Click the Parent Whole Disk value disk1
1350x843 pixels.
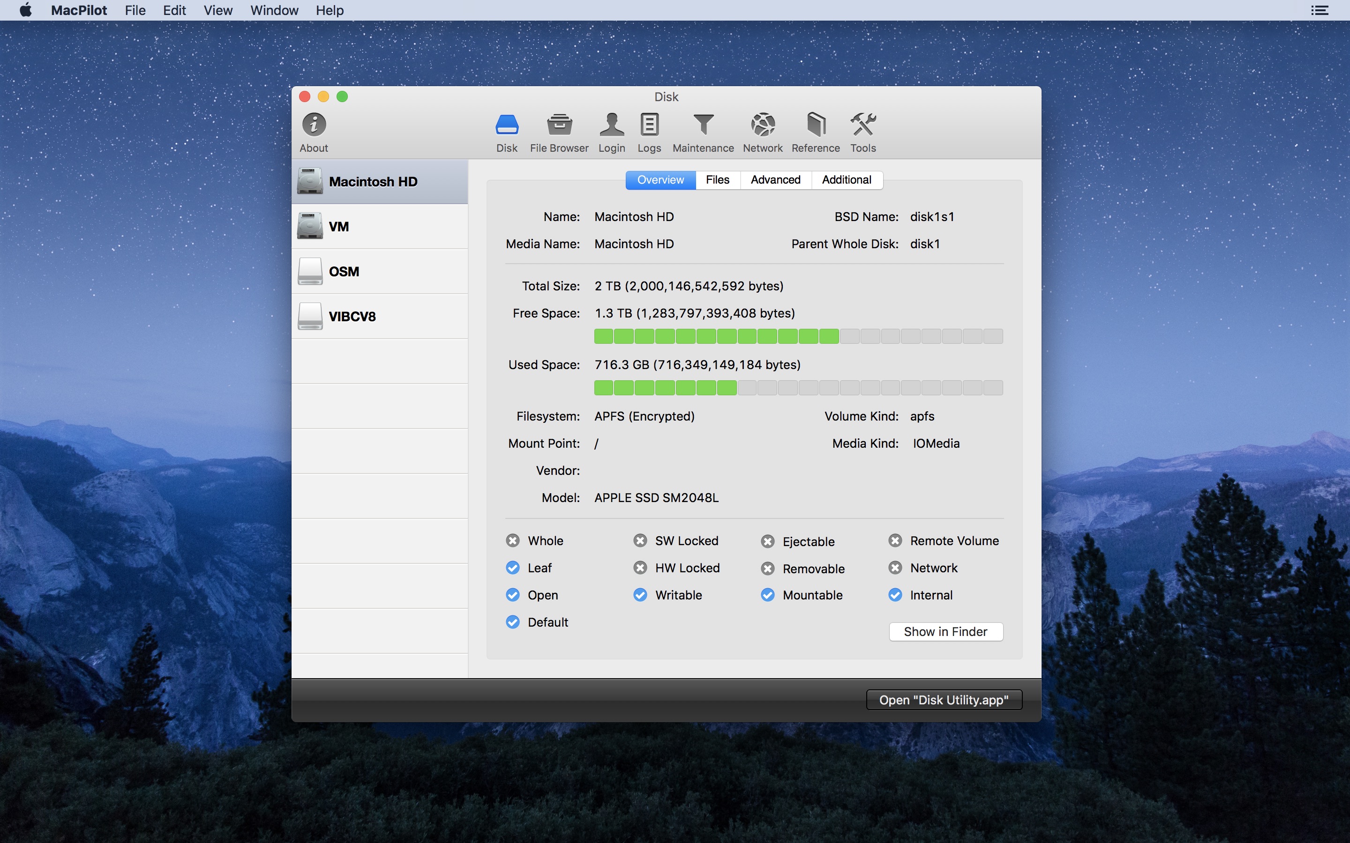pos(925,244)
